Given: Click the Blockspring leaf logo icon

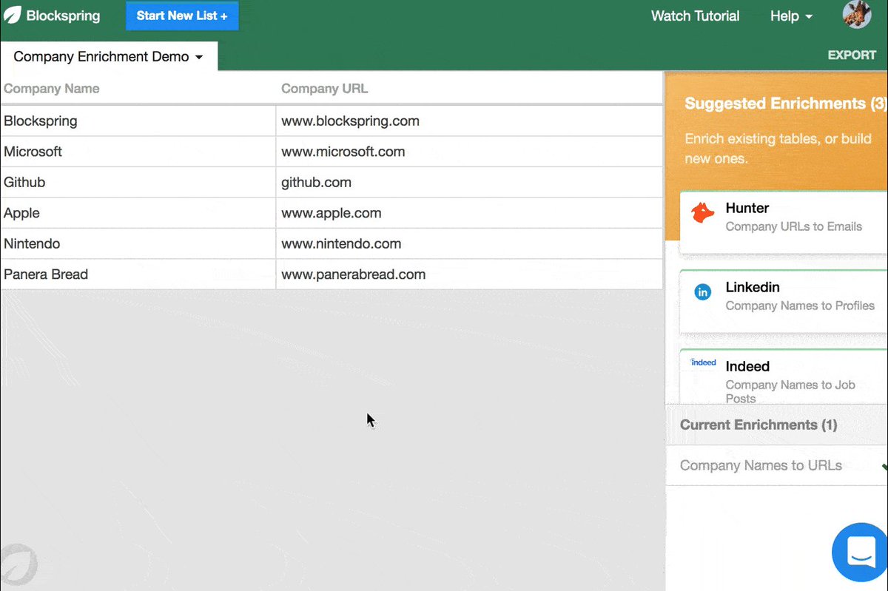Looking at the screenshot, I should [x=13, y=15].
